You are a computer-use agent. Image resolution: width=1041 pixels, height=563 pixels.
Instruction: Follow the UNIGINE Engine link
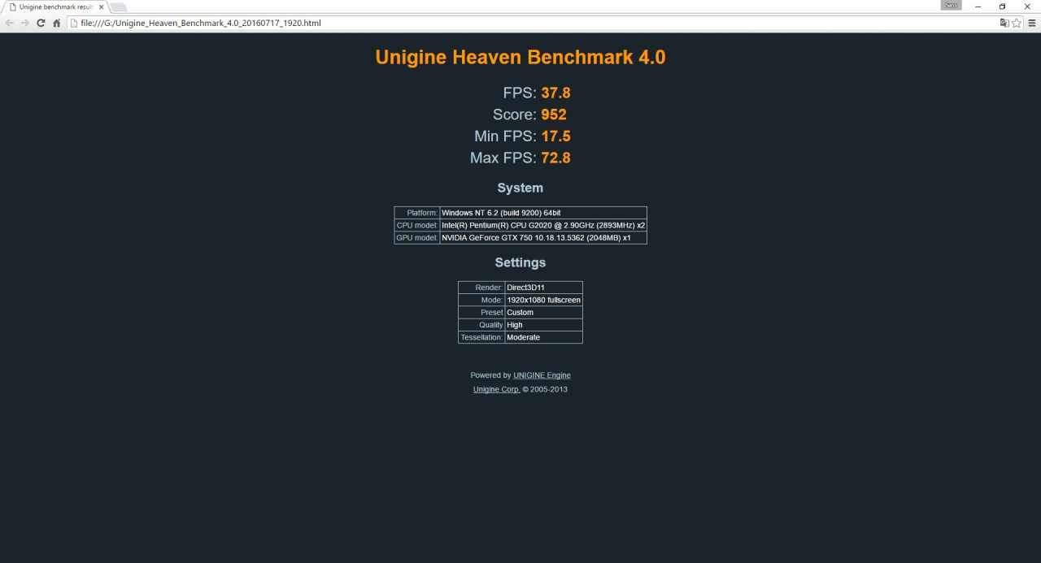pos(542,375)
